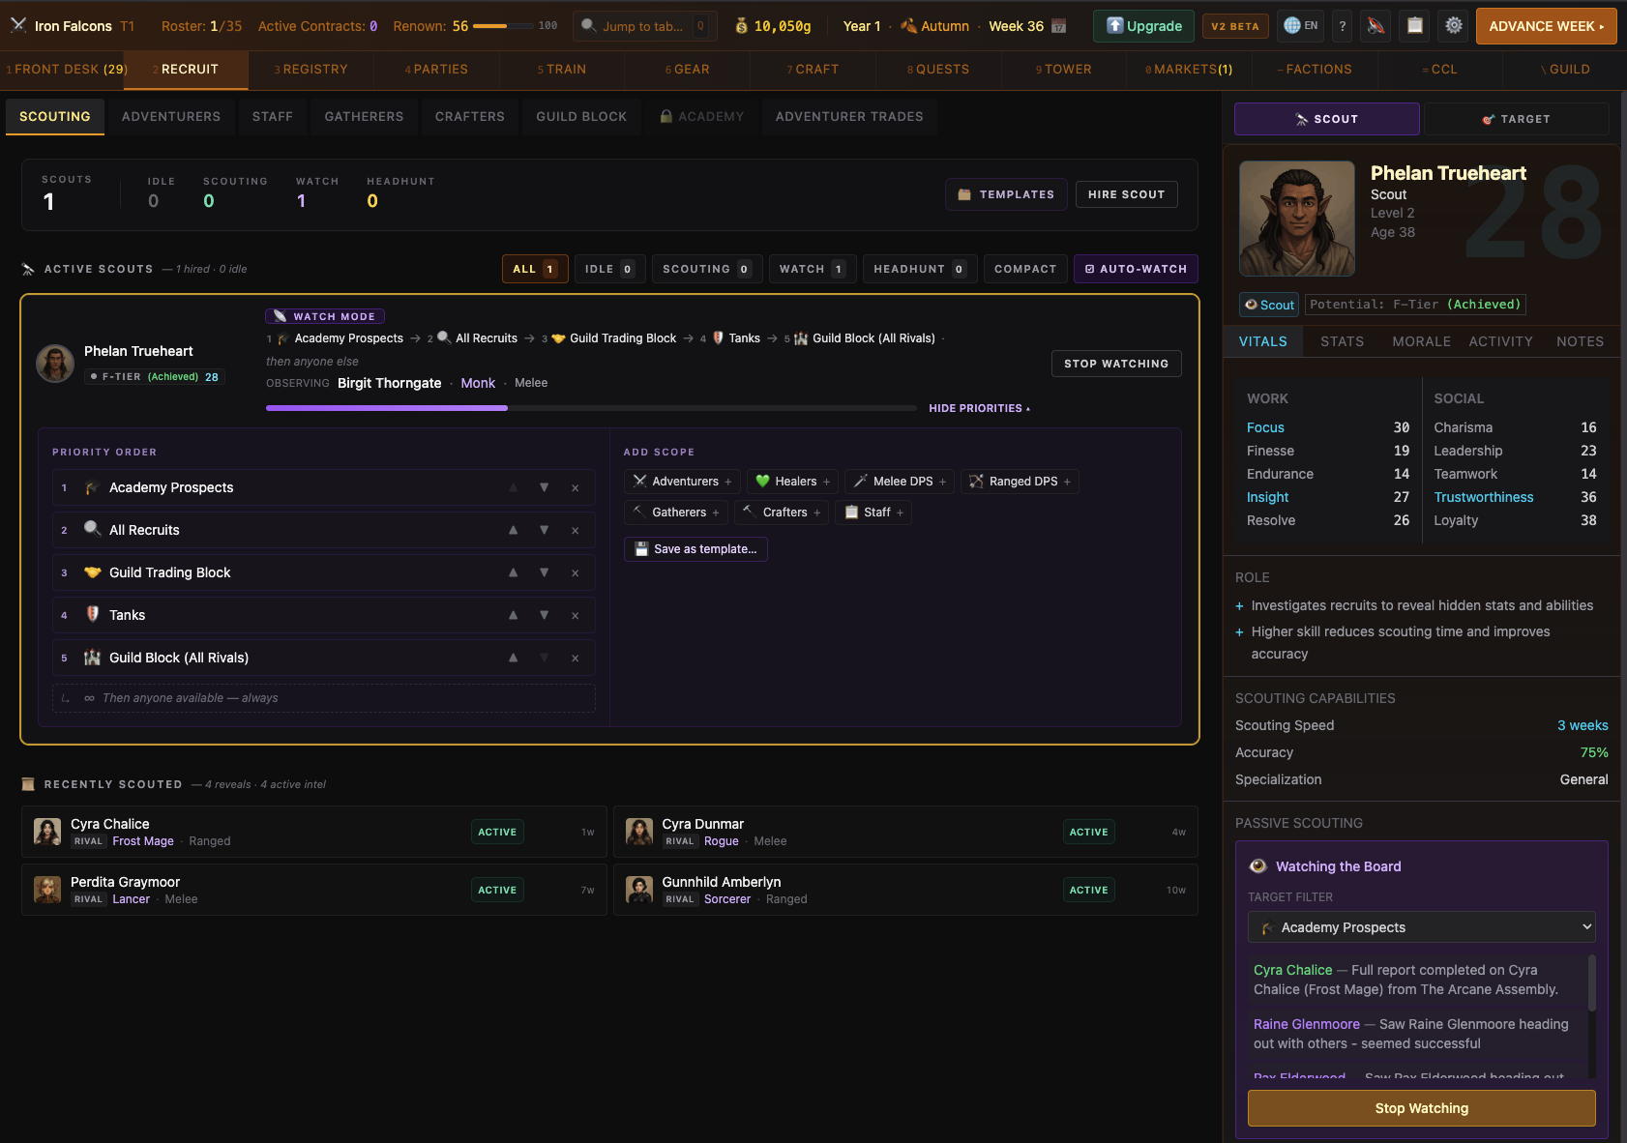Collapse priorities with Hide Priorities

[x=979, y=408]
